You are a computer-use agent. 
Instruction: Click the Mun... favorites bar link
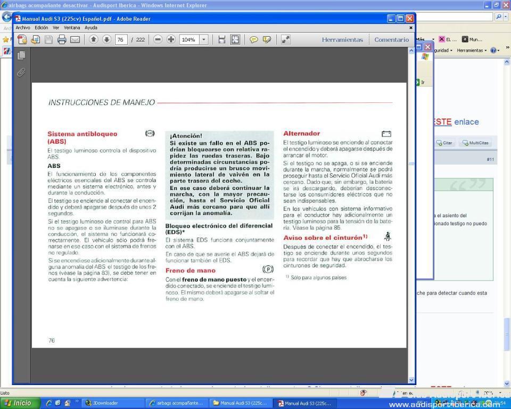click(x=472, y=39)
